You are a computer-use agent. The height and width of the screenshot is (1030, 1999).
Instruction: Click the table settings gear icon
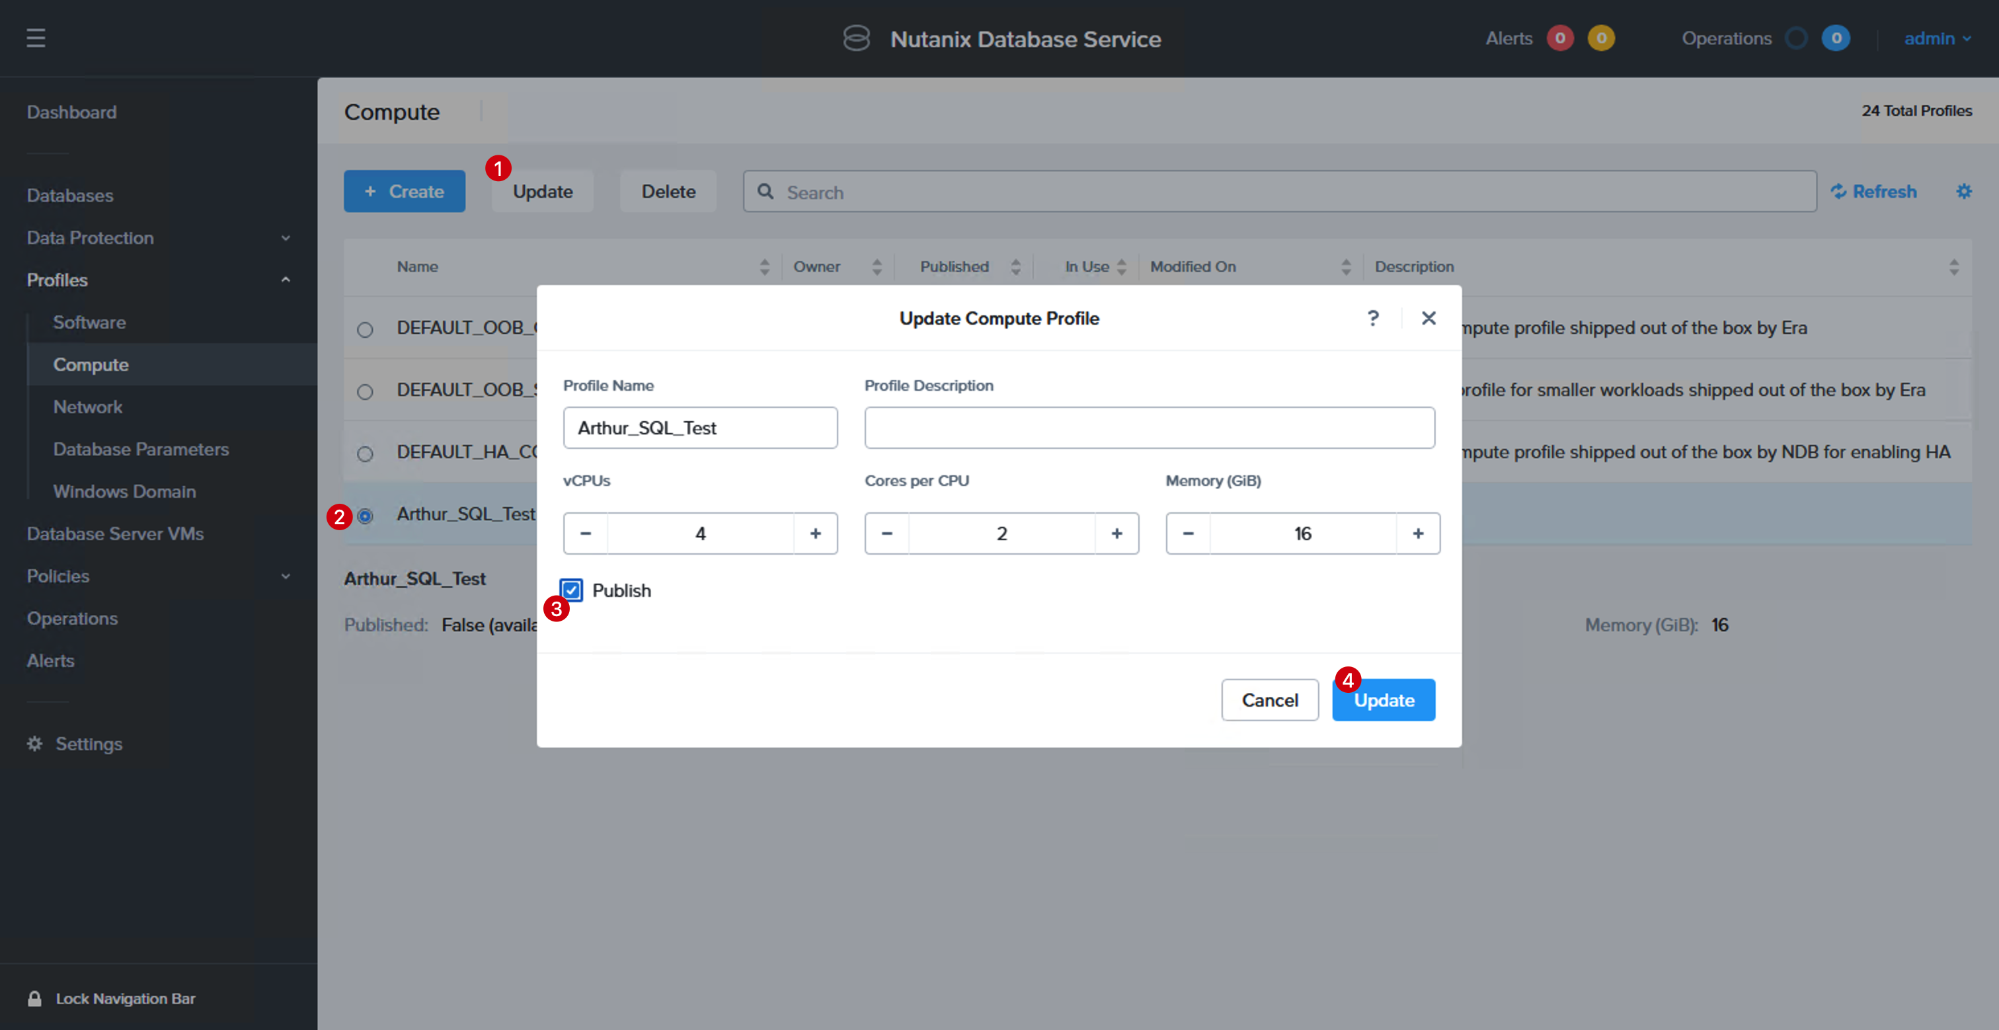(x=1963, y=191)
